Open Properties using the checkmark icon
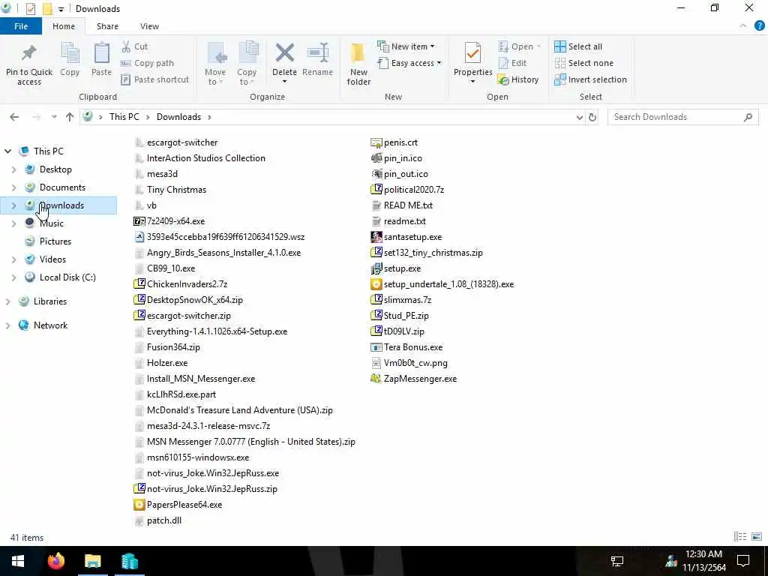 point(472,53)
